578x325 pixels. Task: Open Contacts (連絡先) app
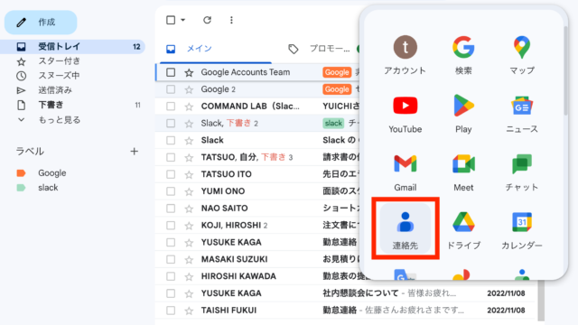406,228
